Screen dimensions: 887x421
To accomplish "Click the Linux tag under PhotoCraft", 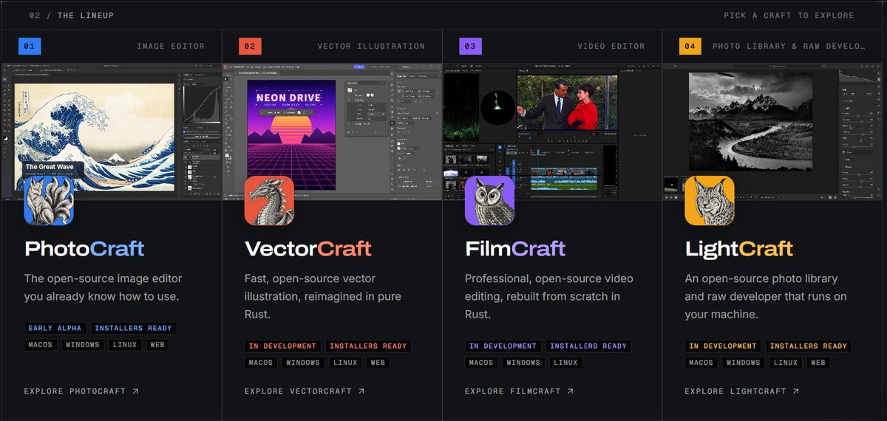I will tap(125, 345).
